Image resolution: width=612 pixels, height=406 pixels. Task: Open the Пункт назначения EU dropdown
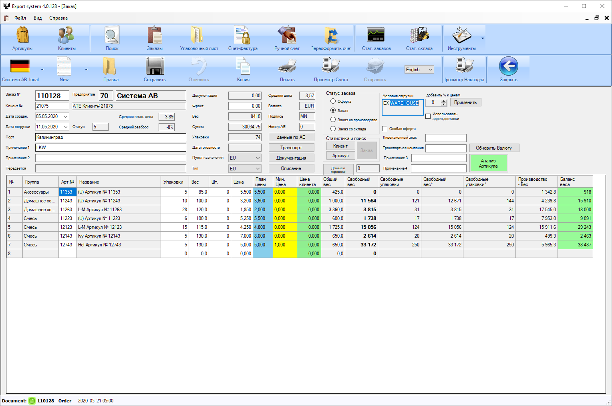click(x=258, y=158)
